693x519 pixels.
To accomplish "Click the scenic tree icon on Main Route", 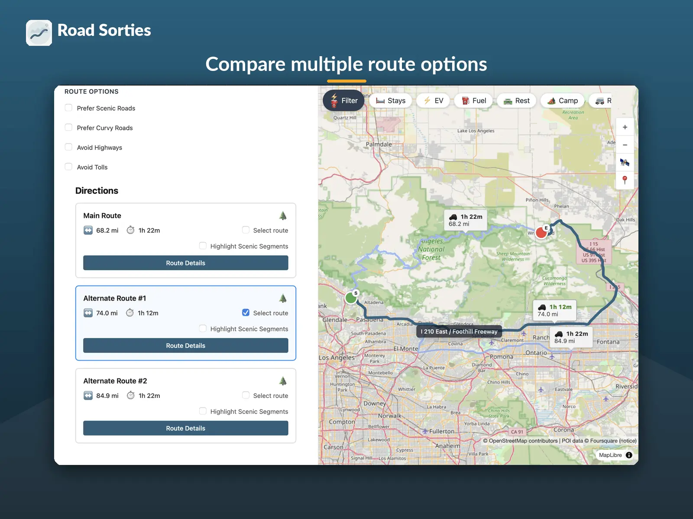I will (283, 215).
